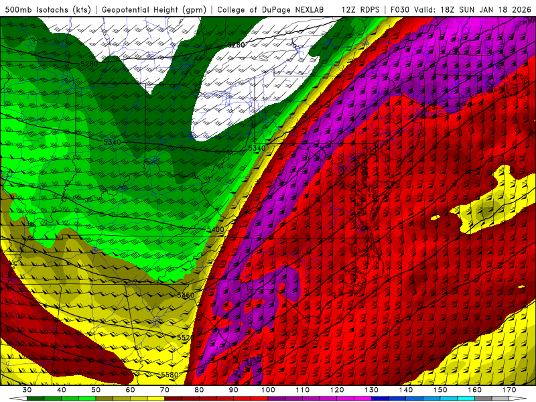
Task: Click the gray swatch right of 160
Action: pyautogui.click(x=483, y=398)
